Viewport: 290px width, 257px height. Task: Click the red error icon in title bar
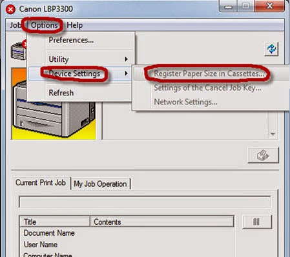[x=10, y=9]
